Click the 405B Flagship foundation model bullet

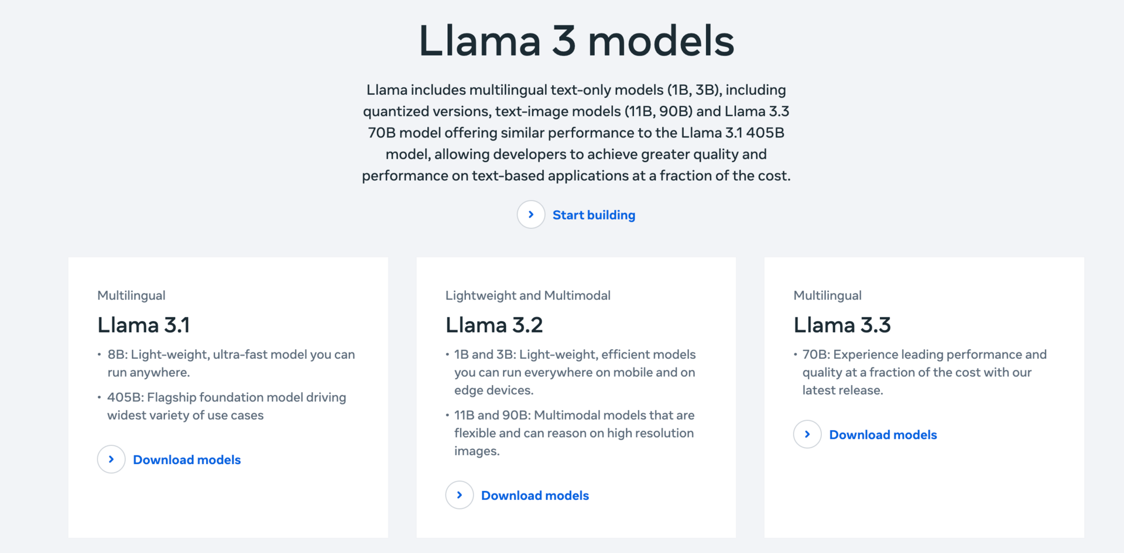(x=226, y=406)
